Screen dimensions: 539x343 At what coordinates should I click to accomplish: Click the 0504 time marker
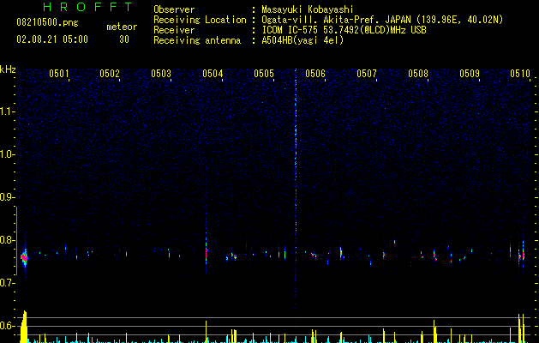213,74
